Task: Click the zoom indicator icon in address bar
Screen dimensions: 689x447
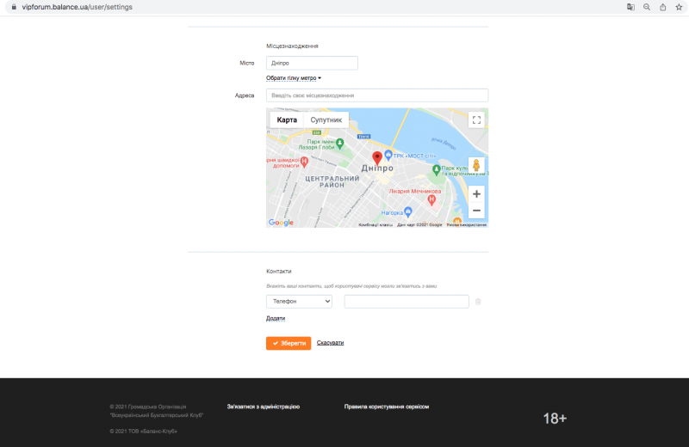Action: pos(647,7)
